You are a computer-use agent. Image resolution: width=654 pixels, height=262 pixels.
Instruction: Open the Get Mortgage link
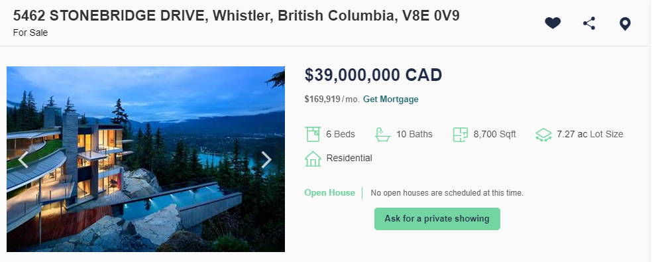(x=390, y=99)
